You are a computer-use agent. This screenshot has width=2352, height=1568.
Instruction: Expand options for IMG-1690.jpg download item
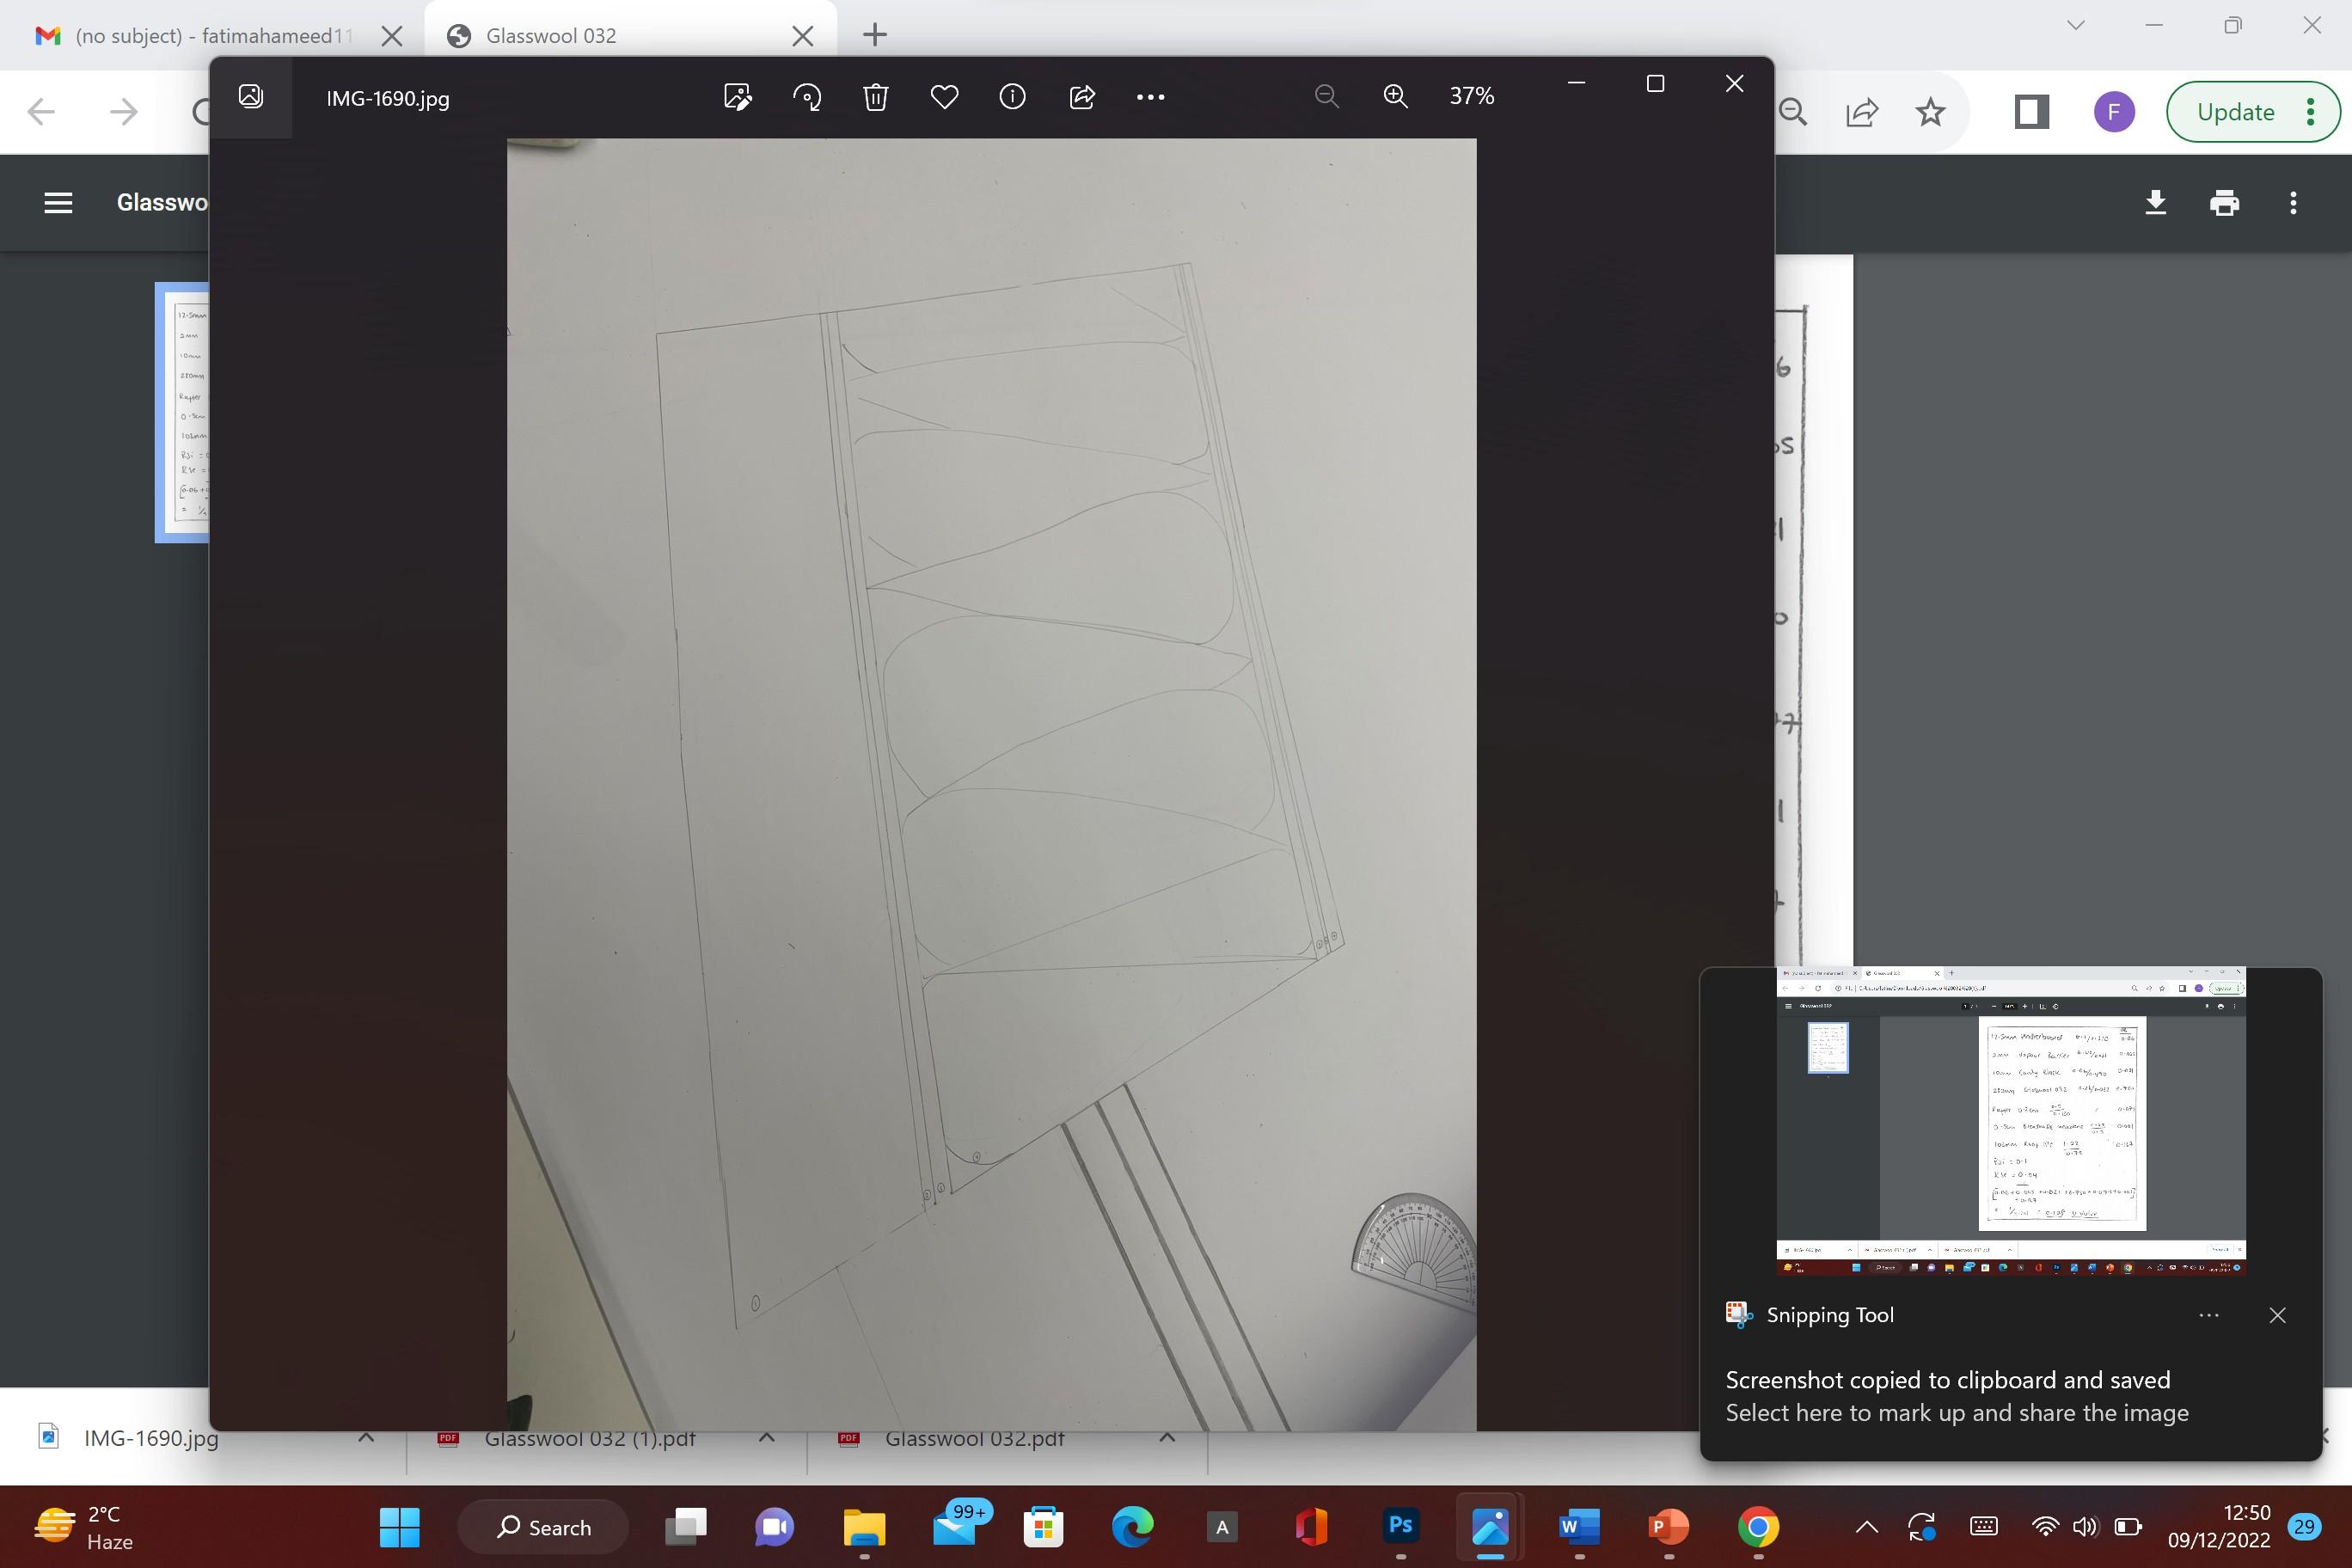click(x=366, y=1438)
